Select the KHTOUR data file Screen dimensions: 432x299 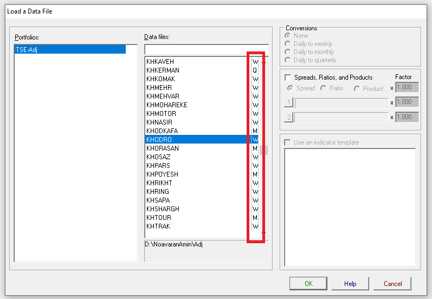[202, 218]
